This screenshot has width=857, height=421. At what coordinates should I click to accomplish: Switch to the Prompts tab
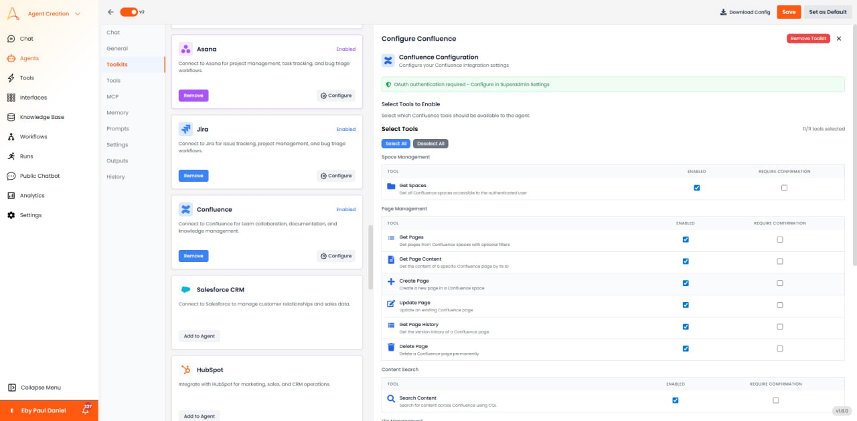coord(116,128)
